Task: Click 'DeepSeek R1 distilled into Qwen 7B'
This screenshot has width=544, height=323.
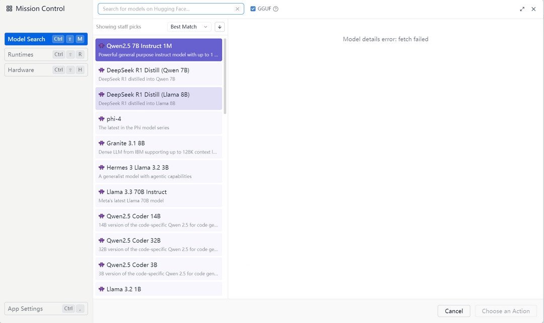Action: (137, 79)
